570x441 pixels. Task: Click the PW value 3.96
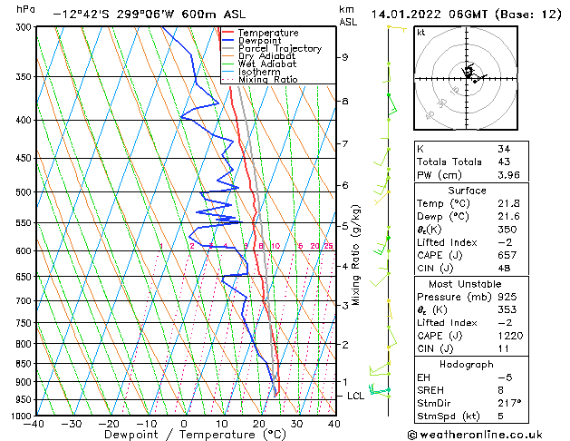click(x=508, y=175)
